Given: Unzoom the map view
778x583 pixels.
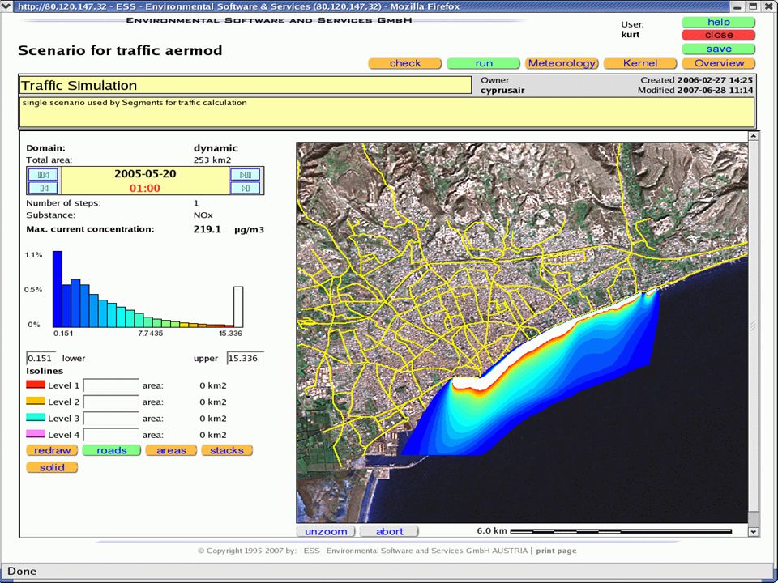Looking at the screenshot, I should 326,531.
